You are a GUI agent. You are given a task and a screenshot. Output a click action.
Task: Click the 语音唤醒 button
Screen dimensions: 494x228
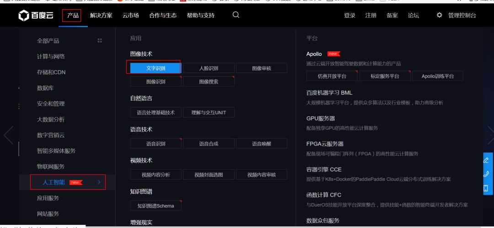(262, 143)
